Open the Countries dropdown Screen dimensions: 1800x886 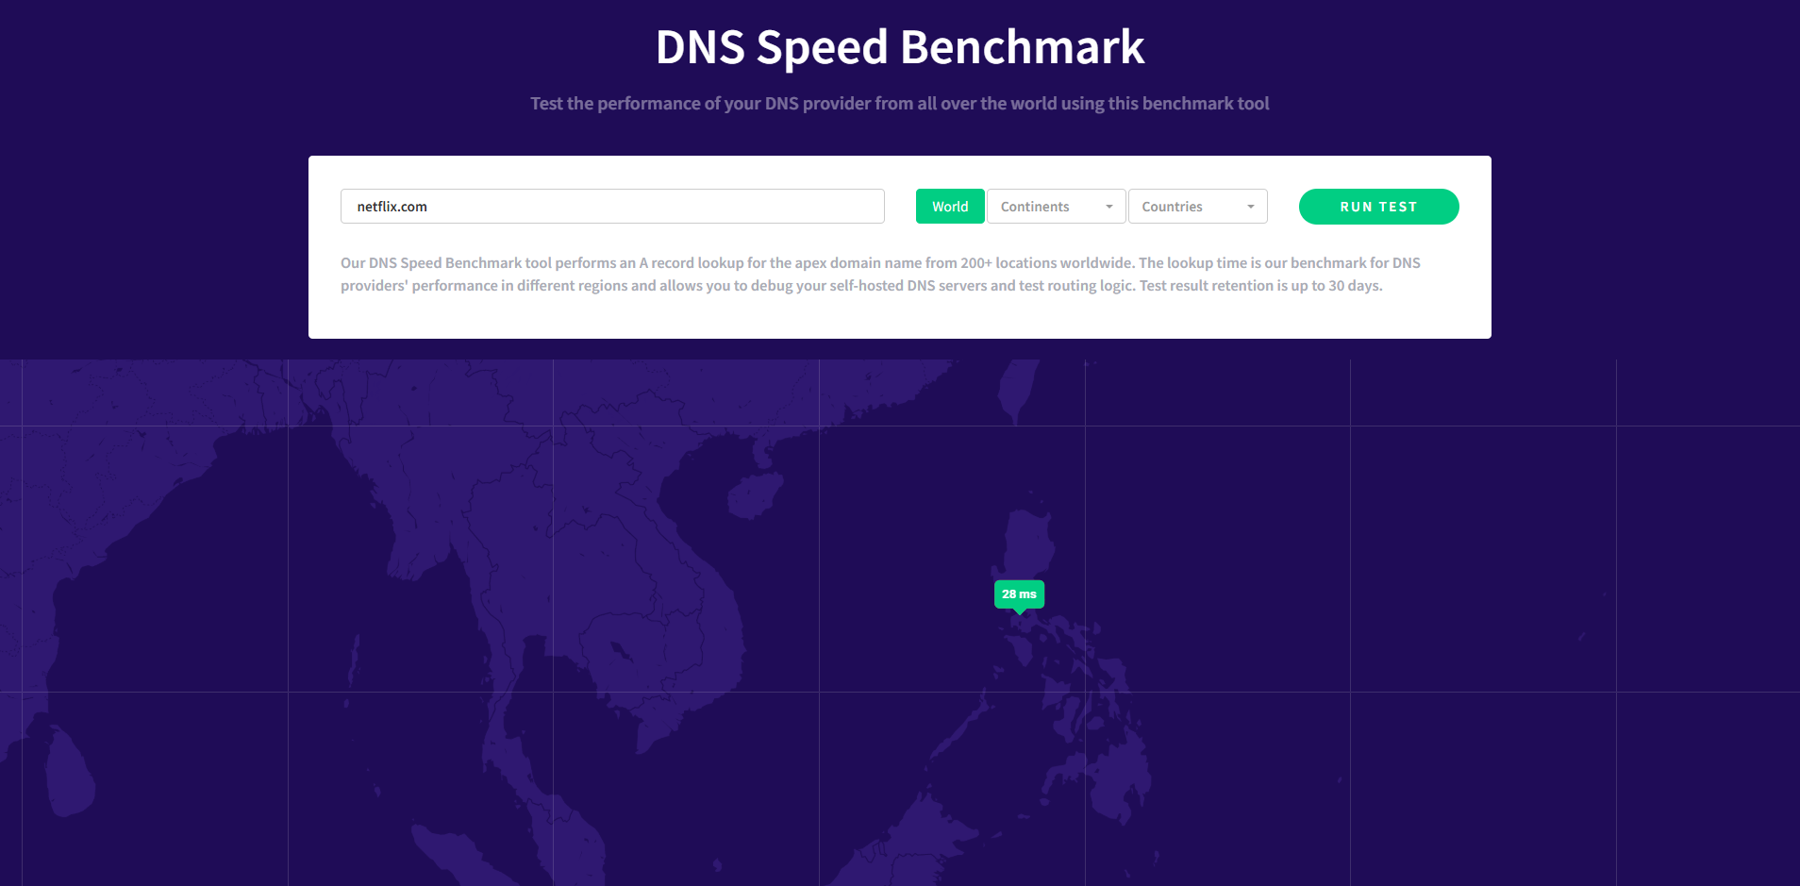coord(1196,207)
